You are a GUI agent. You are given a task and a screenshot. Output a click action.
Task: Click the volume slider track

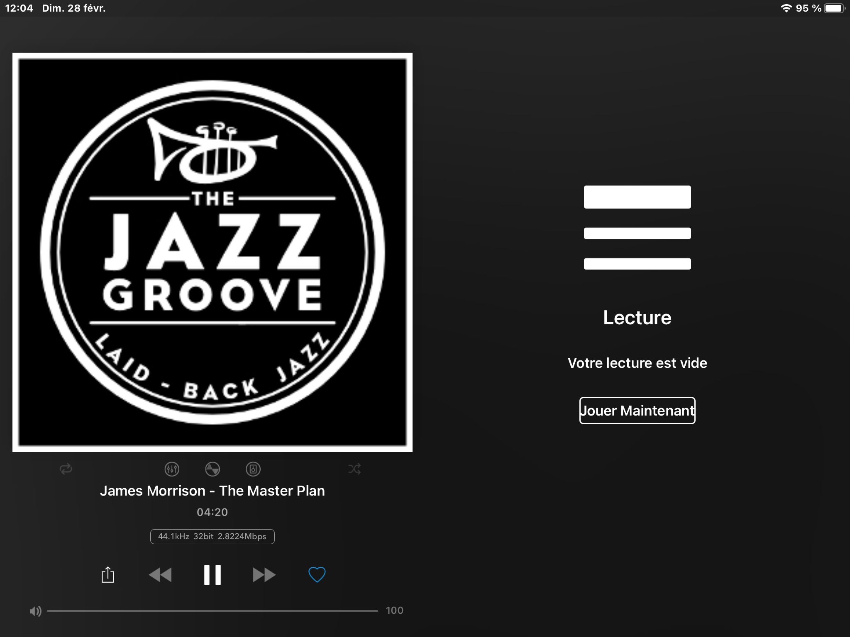coord(212,611)
